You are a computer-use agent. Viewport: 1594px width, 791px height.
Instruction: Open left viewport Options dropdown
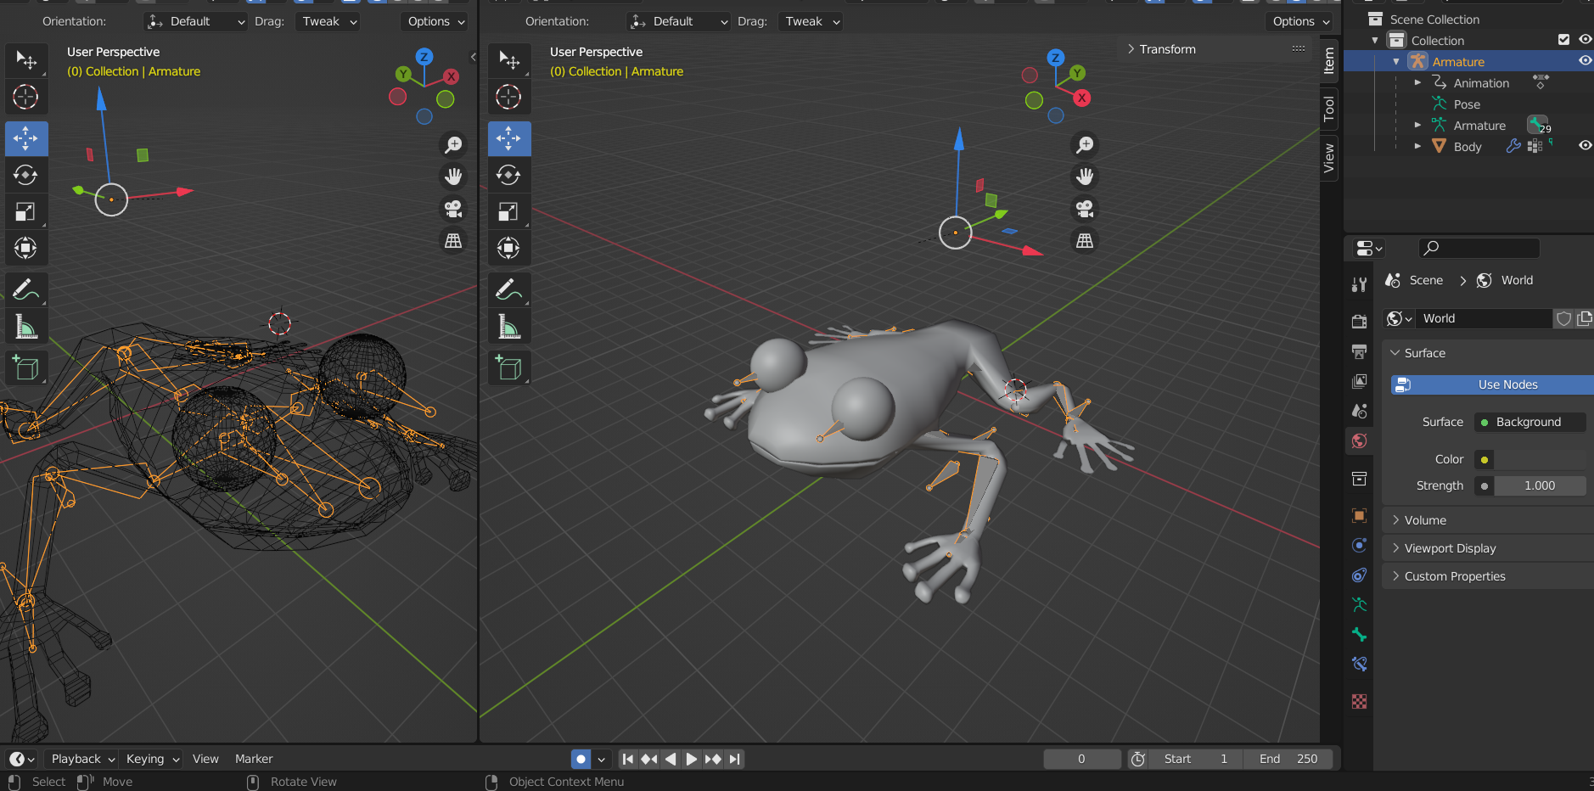coord(435,21)
